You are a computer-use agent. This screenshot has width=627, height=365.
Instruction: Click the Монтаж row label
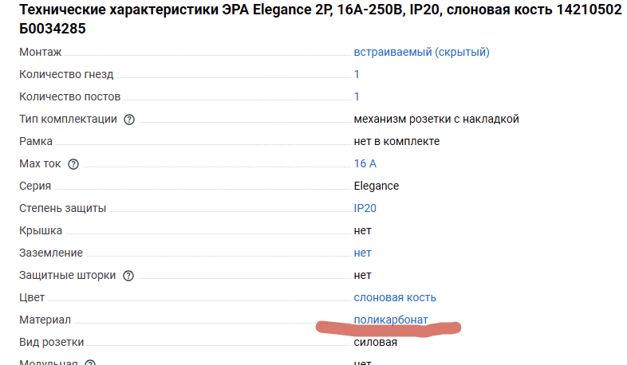[x=40, y=53]
